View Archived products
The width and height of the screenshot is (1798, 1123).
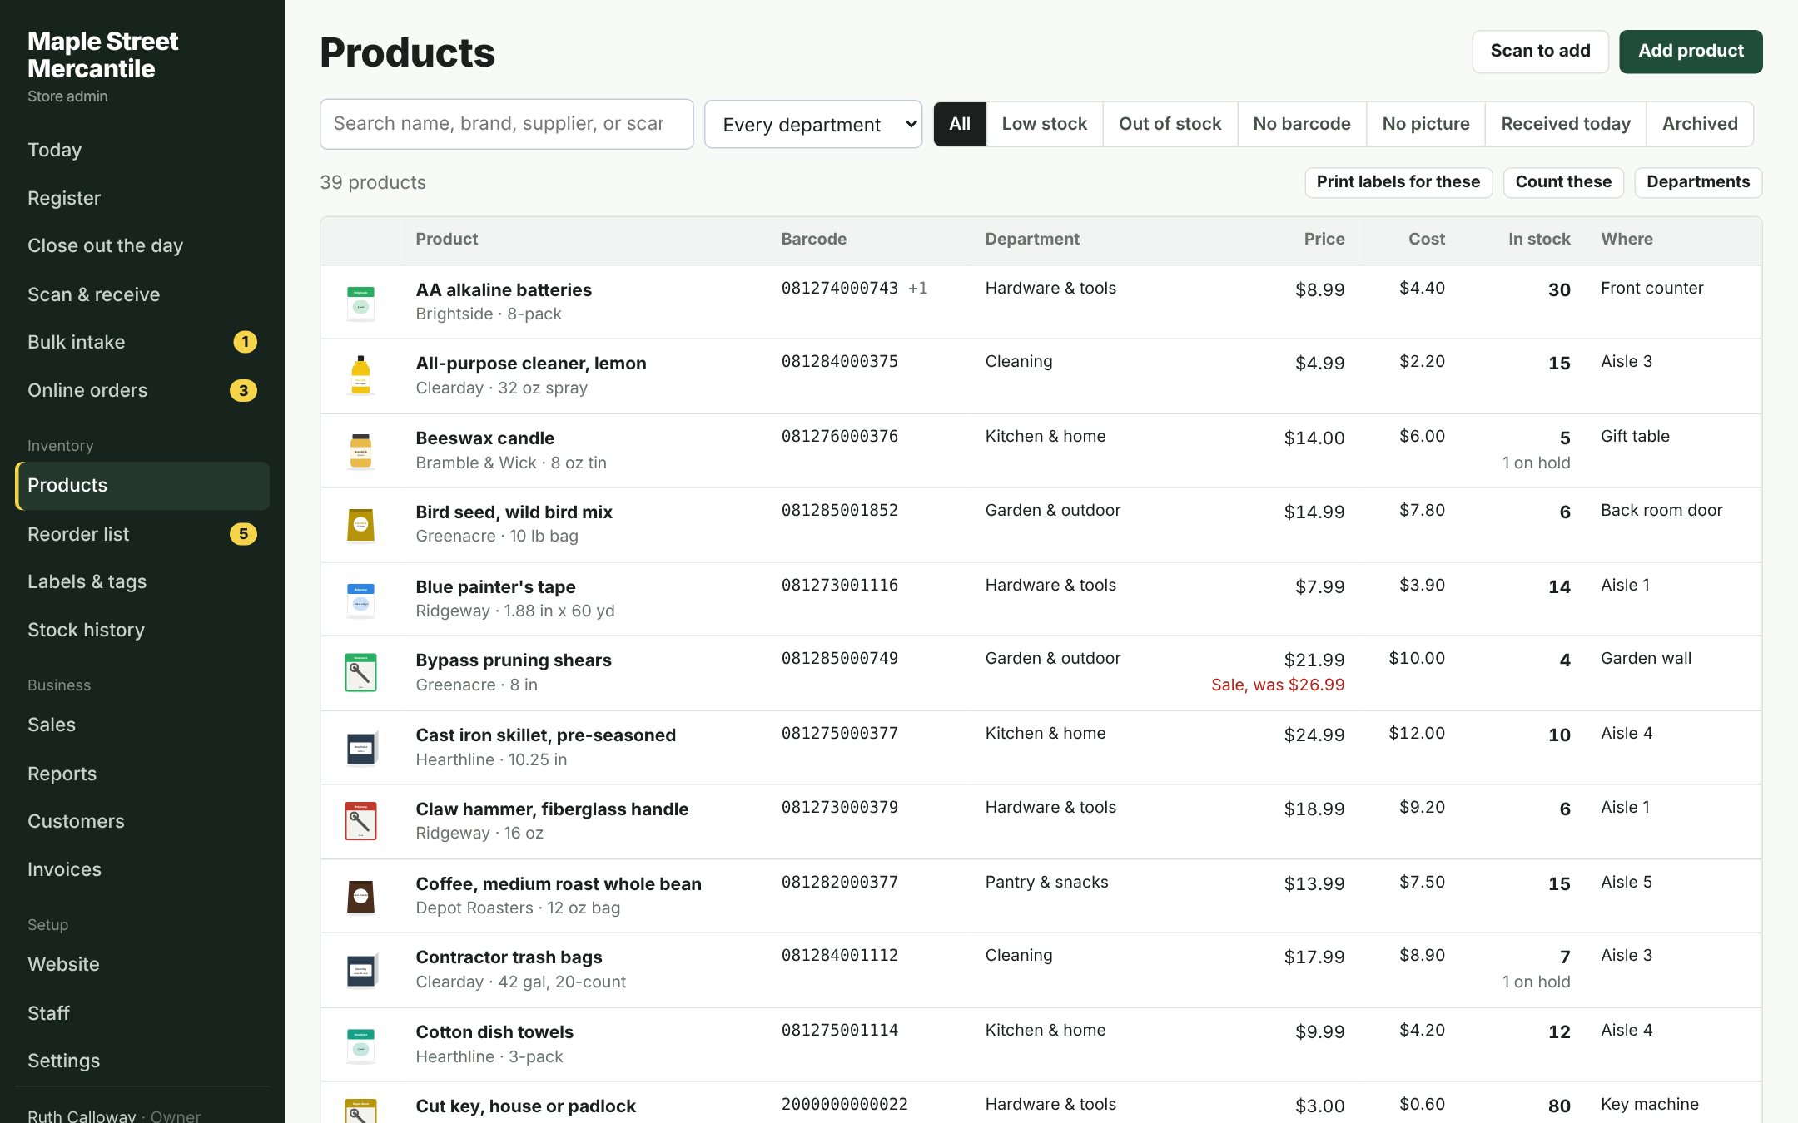point(1700,124)
